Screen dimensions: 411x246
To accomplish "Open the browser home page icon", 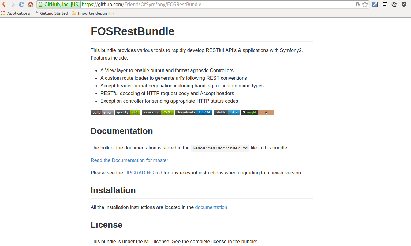I will (x=30, y=4).
